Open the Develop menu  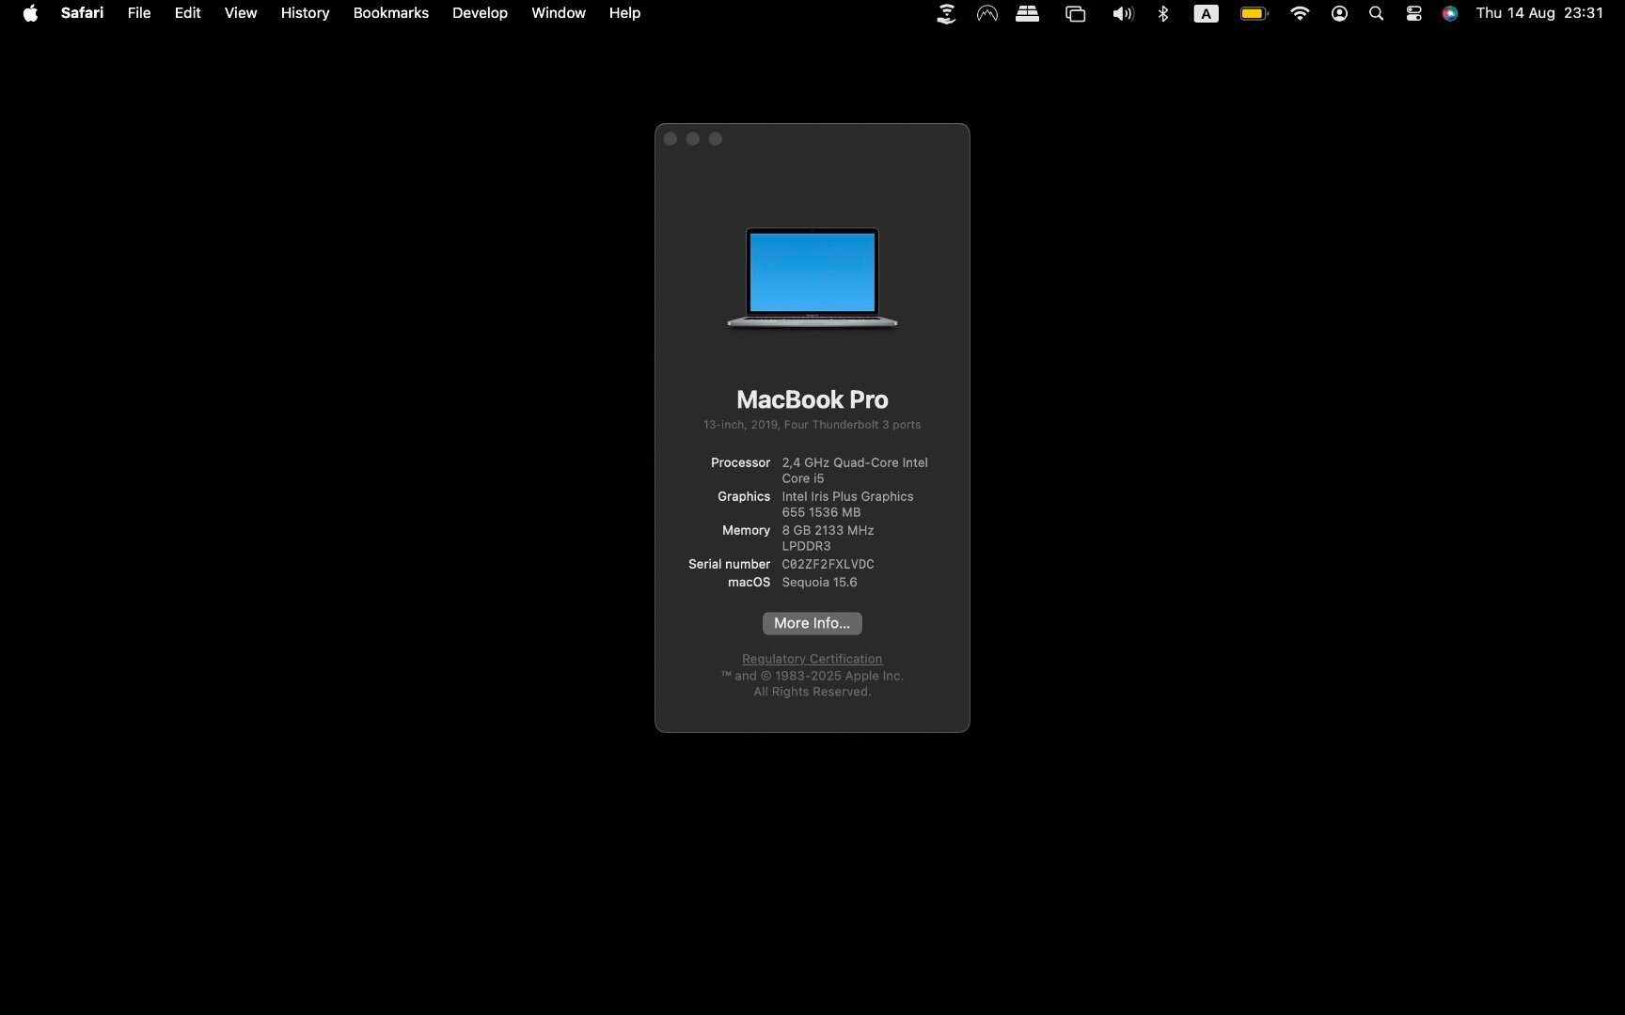(480, 13)
